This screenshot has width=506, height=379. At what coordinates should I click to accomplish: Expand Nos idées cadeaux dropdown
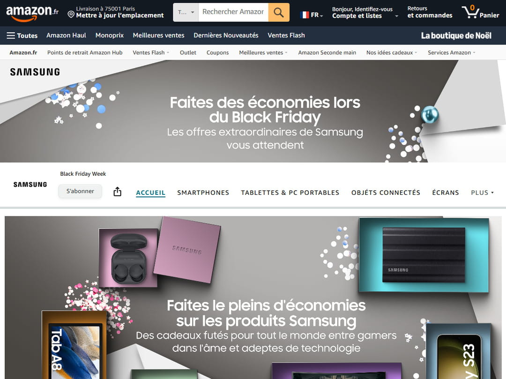tap(391, 52)
